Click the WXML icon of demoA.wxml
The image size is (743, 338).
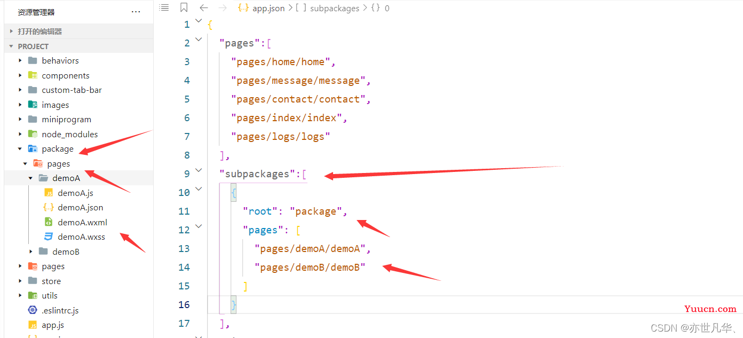click(x=49, y=222)
